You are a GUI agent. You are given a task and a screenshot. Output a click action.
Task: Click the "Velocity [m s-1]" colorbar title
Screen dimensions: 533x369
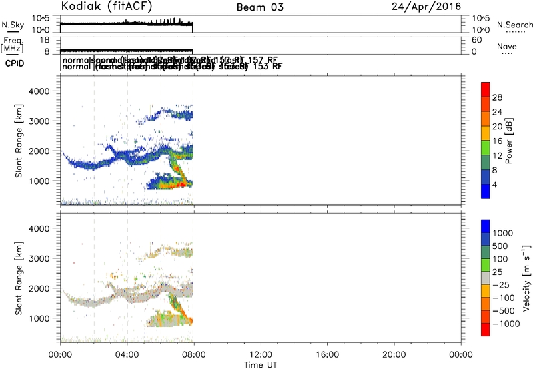tap(526, 278)
